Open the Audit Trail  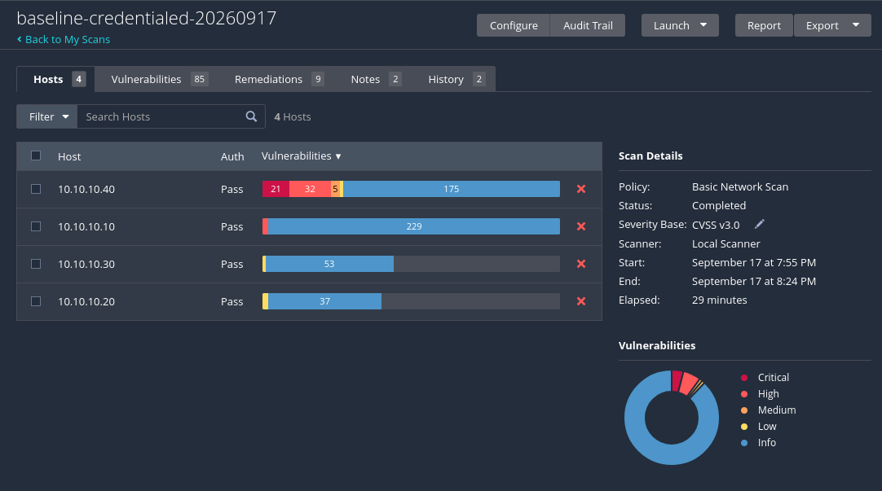588,25
